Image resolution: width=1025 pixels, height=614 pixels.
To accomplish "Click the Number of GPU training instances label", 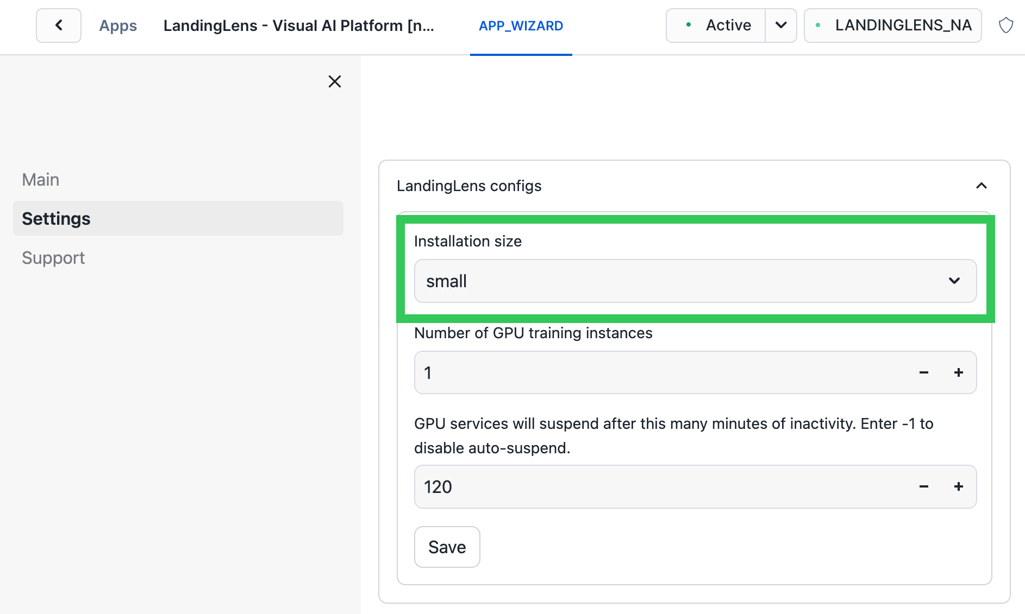I will click(533, 333).
